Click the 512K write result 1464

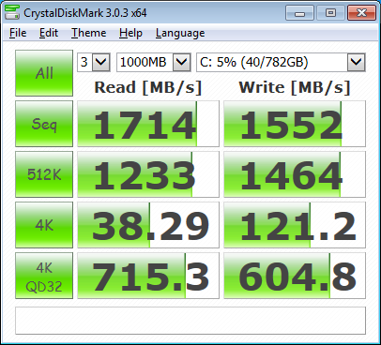tap(295, 174)
